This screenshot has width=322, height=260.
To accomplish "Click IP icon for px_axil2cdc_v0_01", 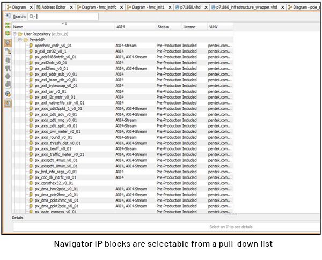I will 31,63.
